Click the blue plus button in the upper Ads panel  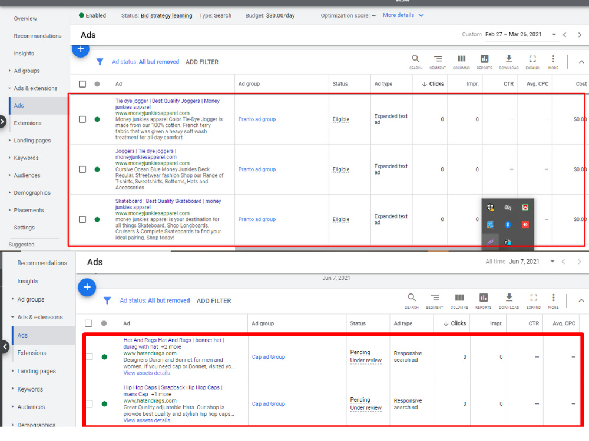[x=80, y=49]
